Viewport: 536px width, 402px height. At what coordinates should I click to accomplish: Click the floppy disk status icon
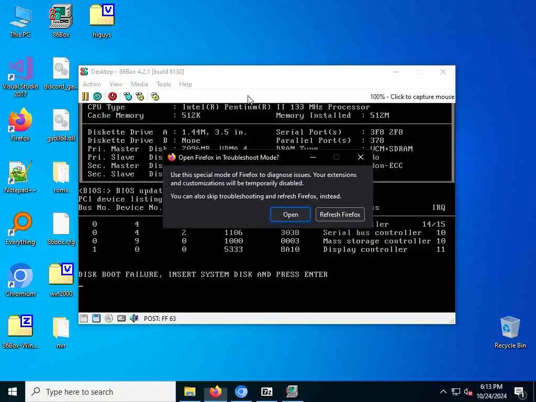pos(96,319)
